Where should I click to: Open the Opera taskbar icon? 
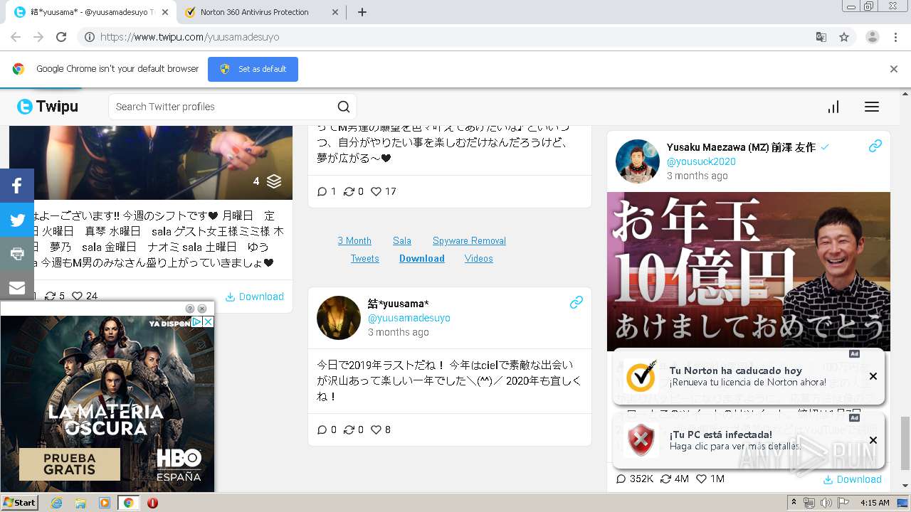[x=152, y=503]
